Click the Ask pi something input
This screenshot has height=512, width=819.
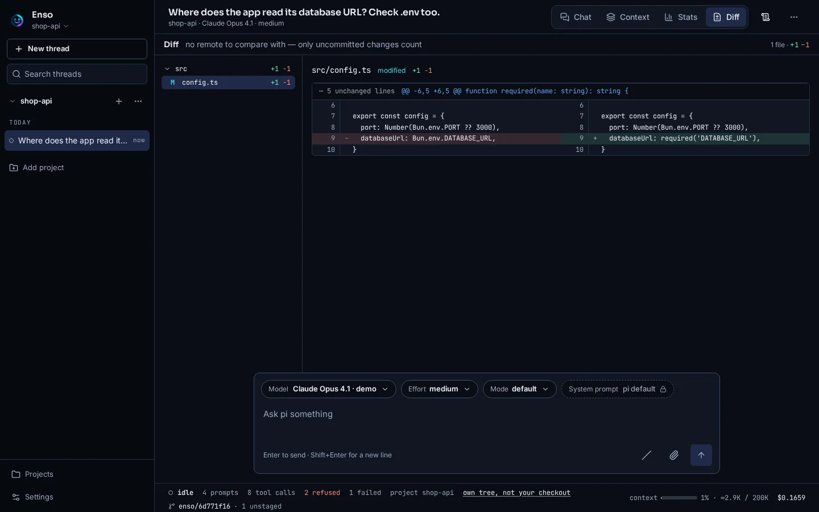click(487, 421)
